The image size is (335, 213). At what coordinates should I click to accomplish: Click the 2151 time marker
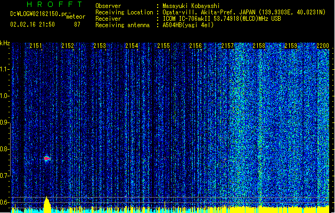pyautogui.click(x=36, y=46)
